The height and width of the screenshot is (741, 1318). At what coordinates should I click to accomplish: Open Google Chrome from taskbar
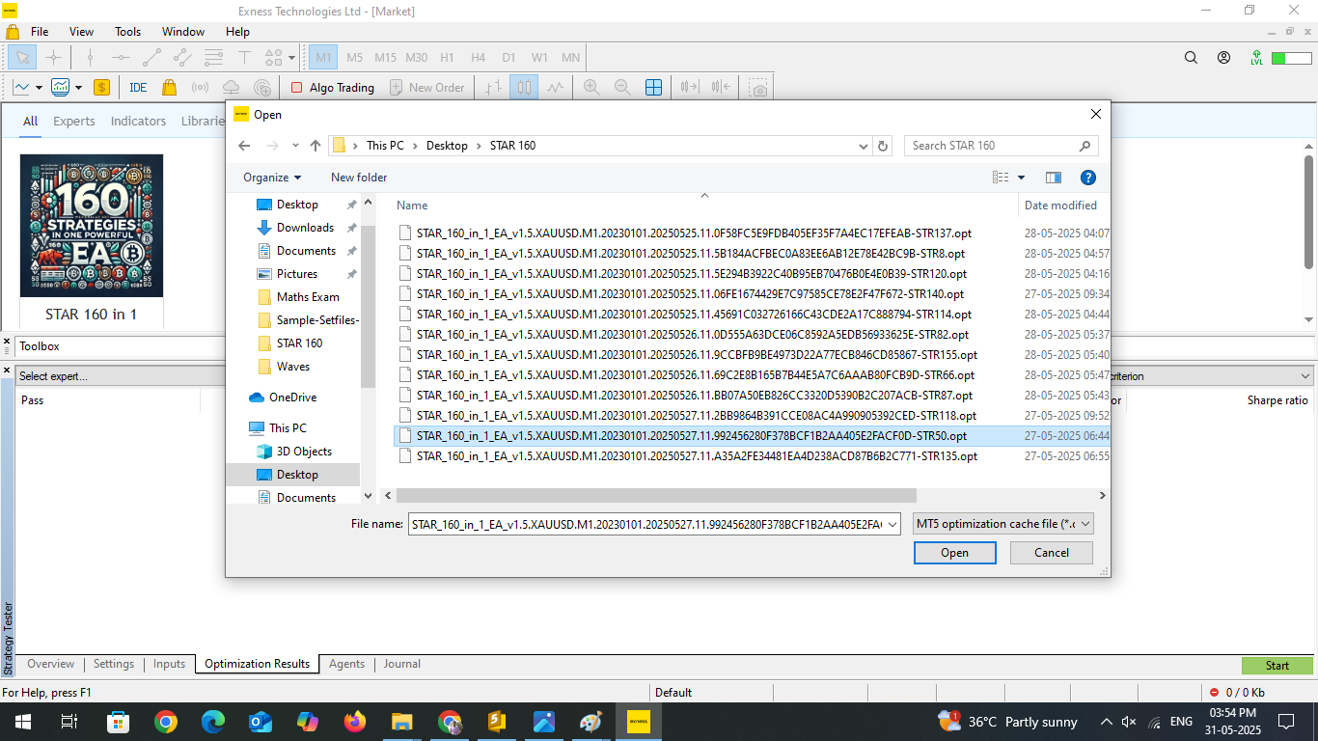click(x=166, y=722)
